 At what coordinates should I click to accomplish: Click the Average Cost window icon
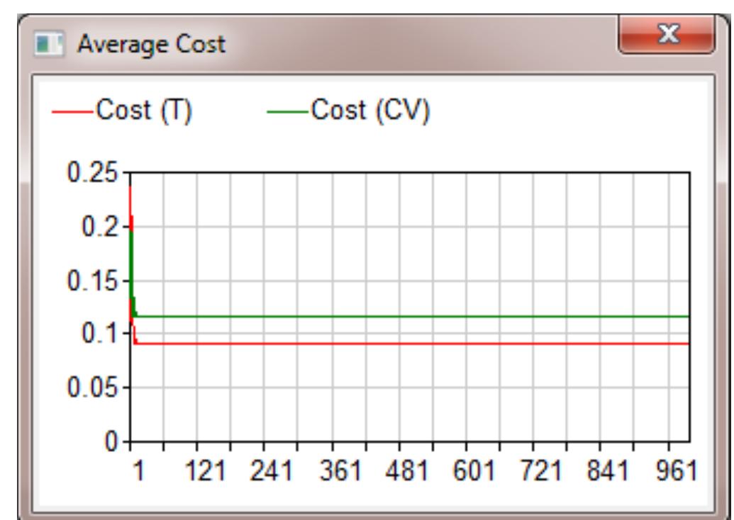(49, 45)
